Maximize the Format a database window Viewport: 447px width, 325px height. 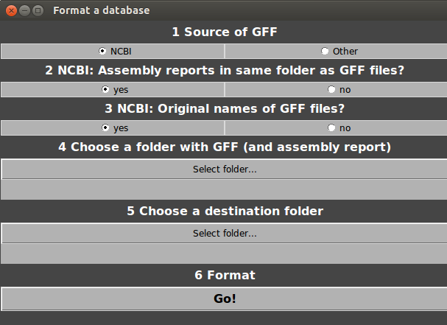[38, 11]
